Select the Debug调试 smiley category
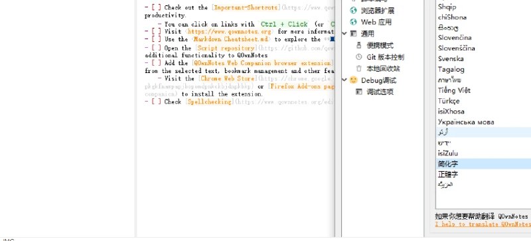 tap(378, 80)
